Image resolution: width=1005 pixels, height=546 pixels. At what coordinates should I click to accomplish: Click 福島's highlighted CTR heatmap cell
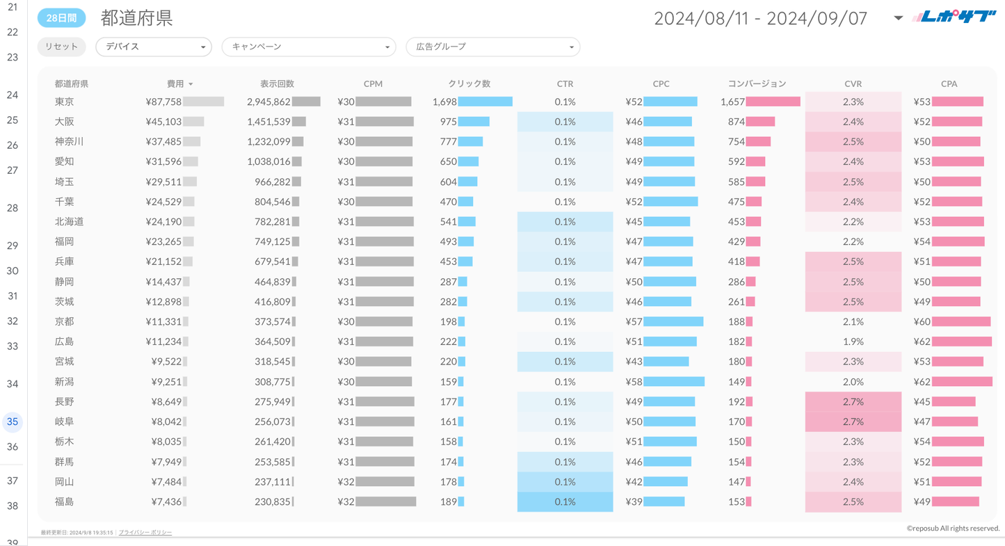pyautogui.click(x=565, y=502)
